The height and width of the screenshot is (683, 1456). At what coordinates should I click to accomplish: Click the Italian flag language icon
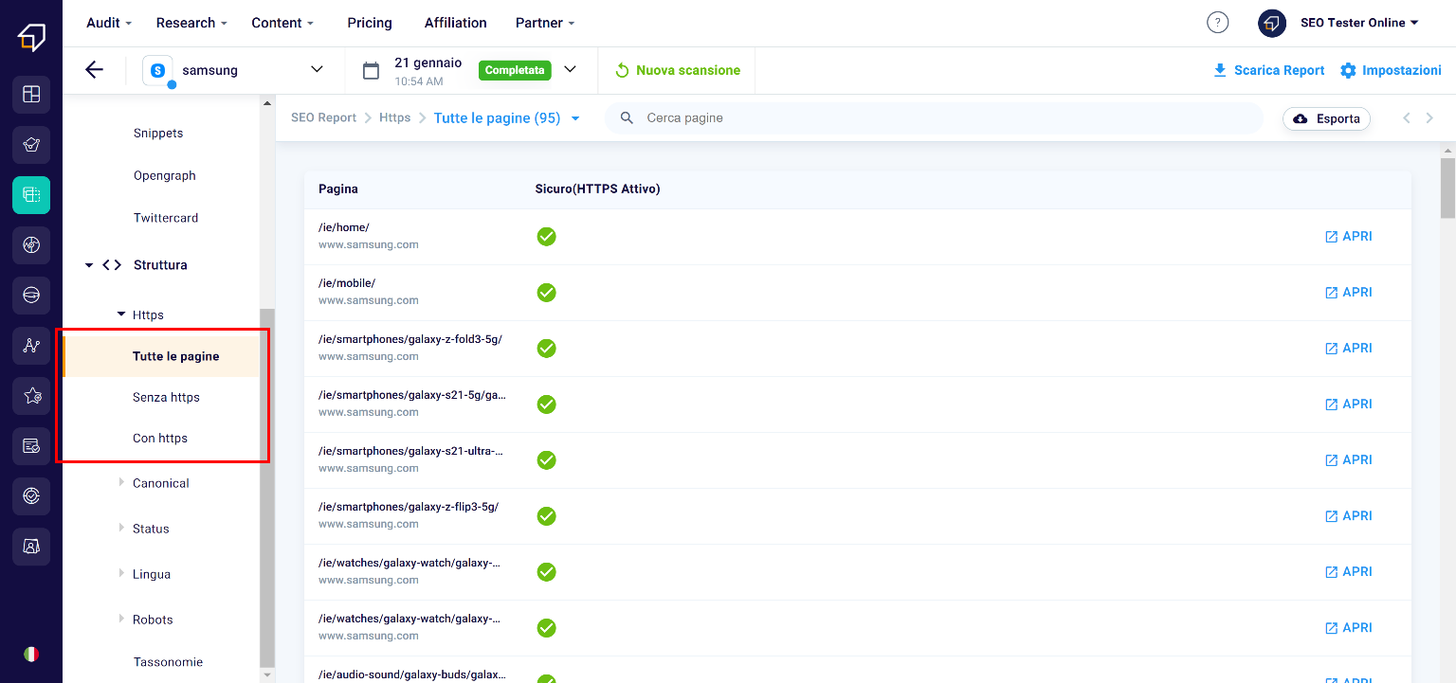coord(31,654)
